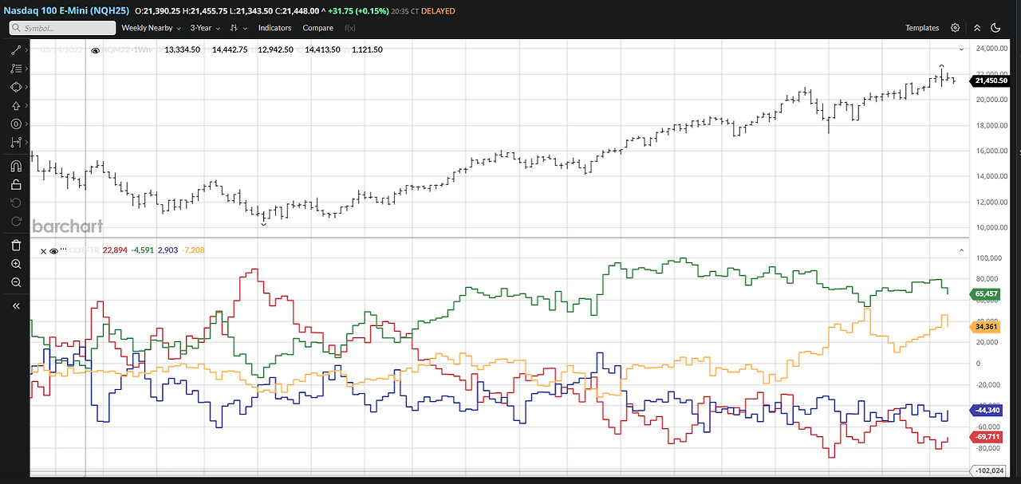1021x484 pixels.
Task: Click the 65,457 green value label
Action: pos(985,294)
